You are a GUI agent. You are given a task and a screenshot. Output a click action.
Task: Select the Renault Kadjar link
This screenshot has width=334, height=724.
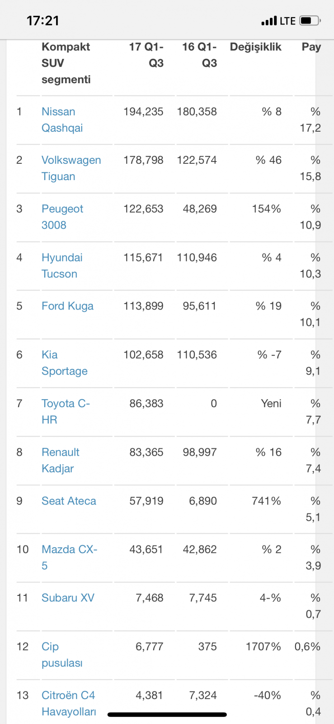(60, 460)
